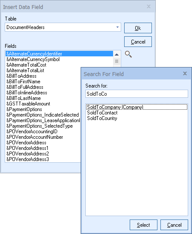
Task: Click the Search for text input
Action: [137, 94]
